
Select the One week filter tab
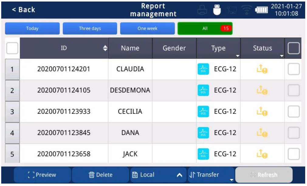147,29
